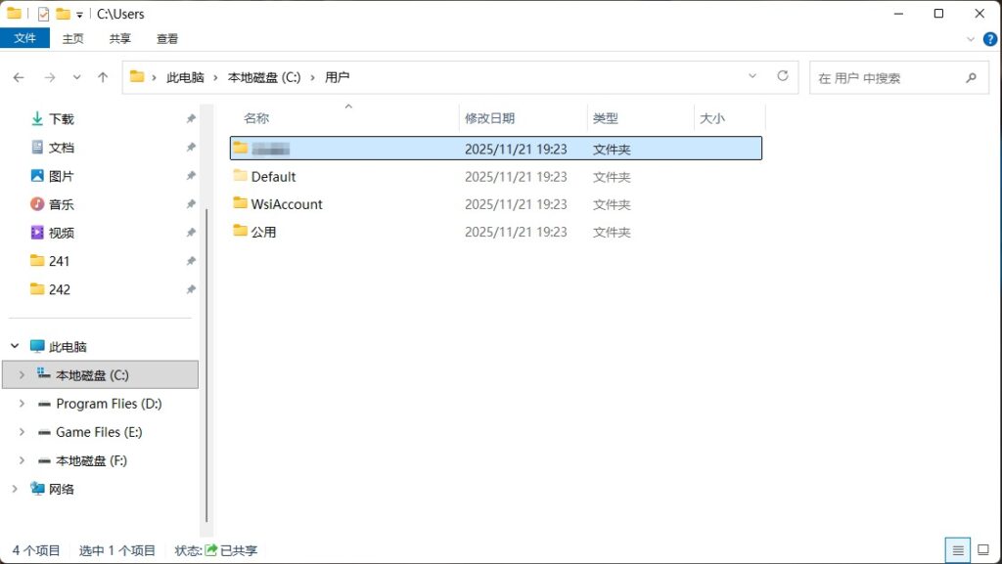Screen dimensions: 1002x564
Task: Open the quick access toolbar customize dropdown
Action: click(80, 15)
